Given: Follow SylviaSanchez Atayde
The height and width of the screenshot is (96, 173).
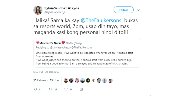Looking at the screenshot, I should 123,10.
